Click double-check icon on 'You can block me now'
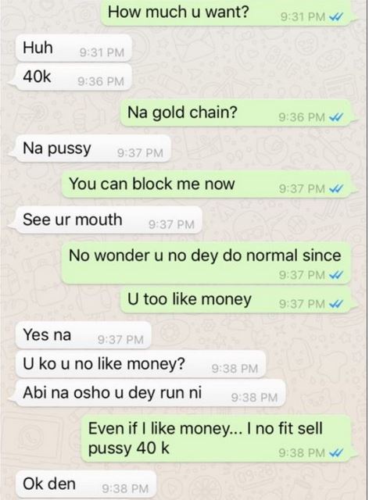The image size is (369, 500). 335,189
